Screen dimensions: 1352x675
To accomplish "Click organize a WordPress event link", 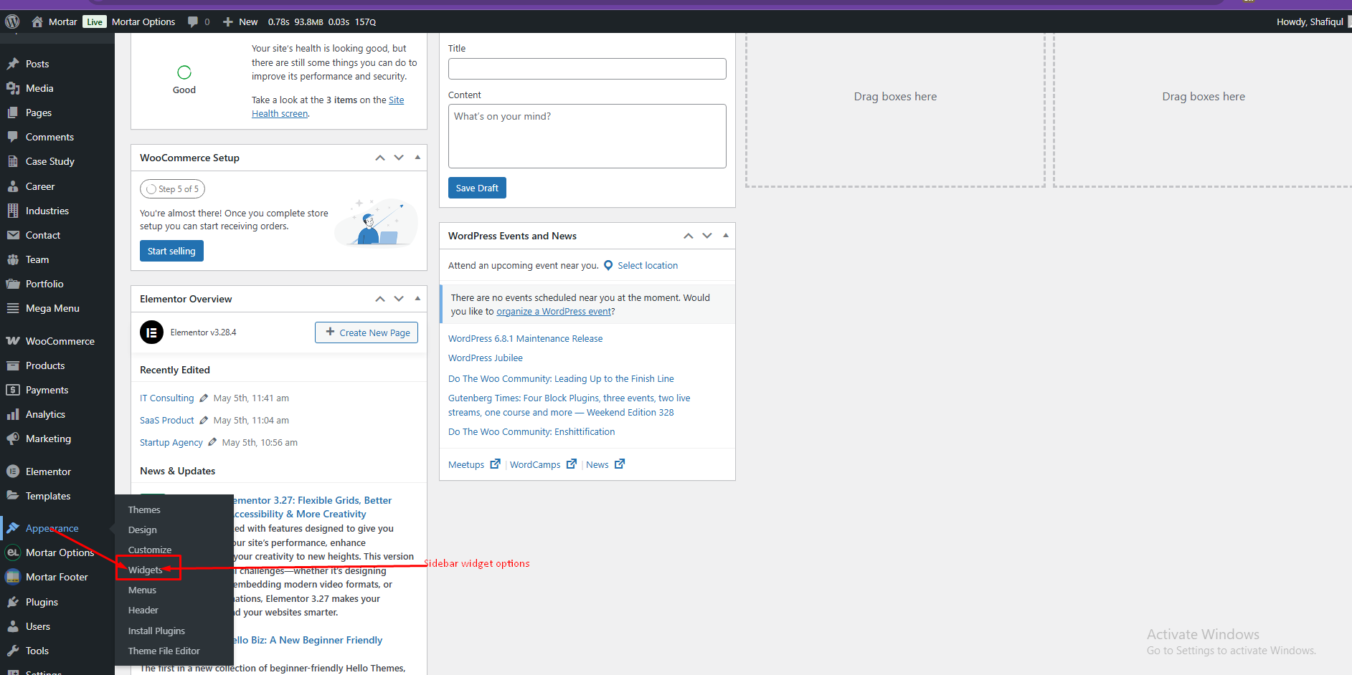I will (554, 312).
